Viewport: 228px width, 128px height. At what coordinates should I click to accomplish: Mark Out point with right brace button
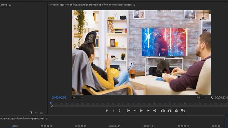click(120, 111)
